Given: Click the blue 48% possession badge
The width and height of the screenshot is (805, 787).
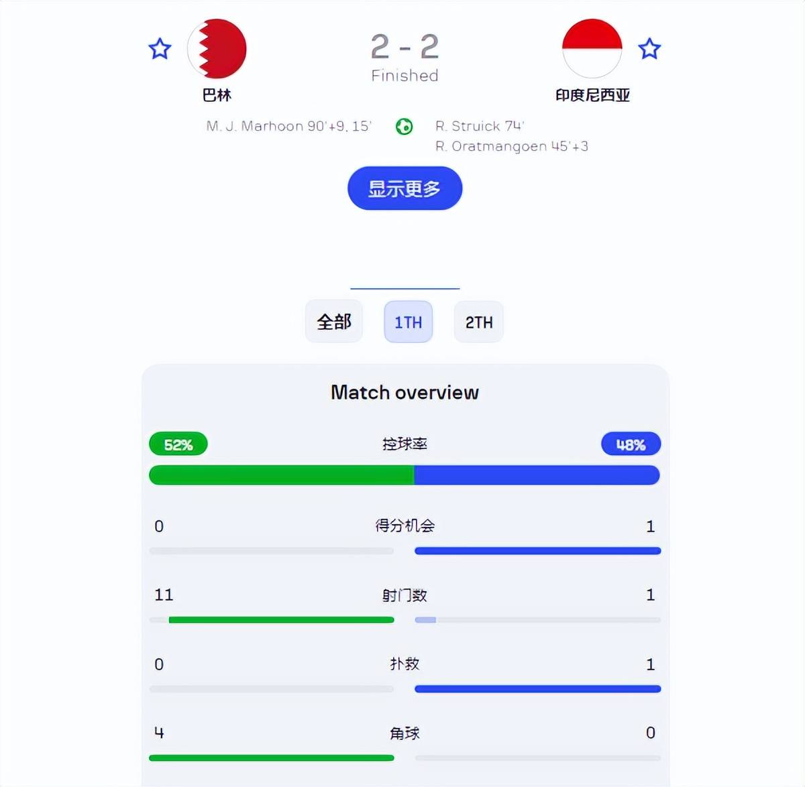Looking at the screenshot, I should pyautogui.click(x=631, y=444).
